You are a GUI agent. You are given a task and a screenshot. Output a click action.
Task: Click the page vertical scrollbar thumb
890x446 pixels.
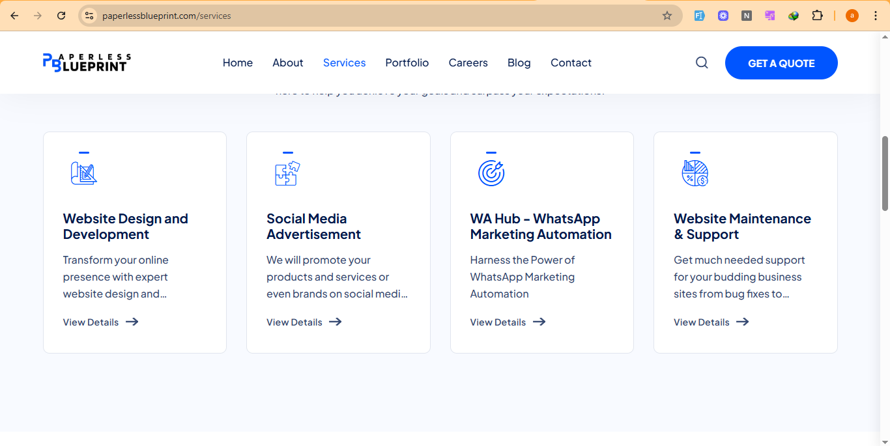click(885, 173)
